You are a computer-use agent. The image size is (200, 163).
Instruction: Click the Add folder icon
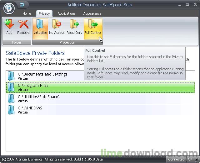coord(9,25)
